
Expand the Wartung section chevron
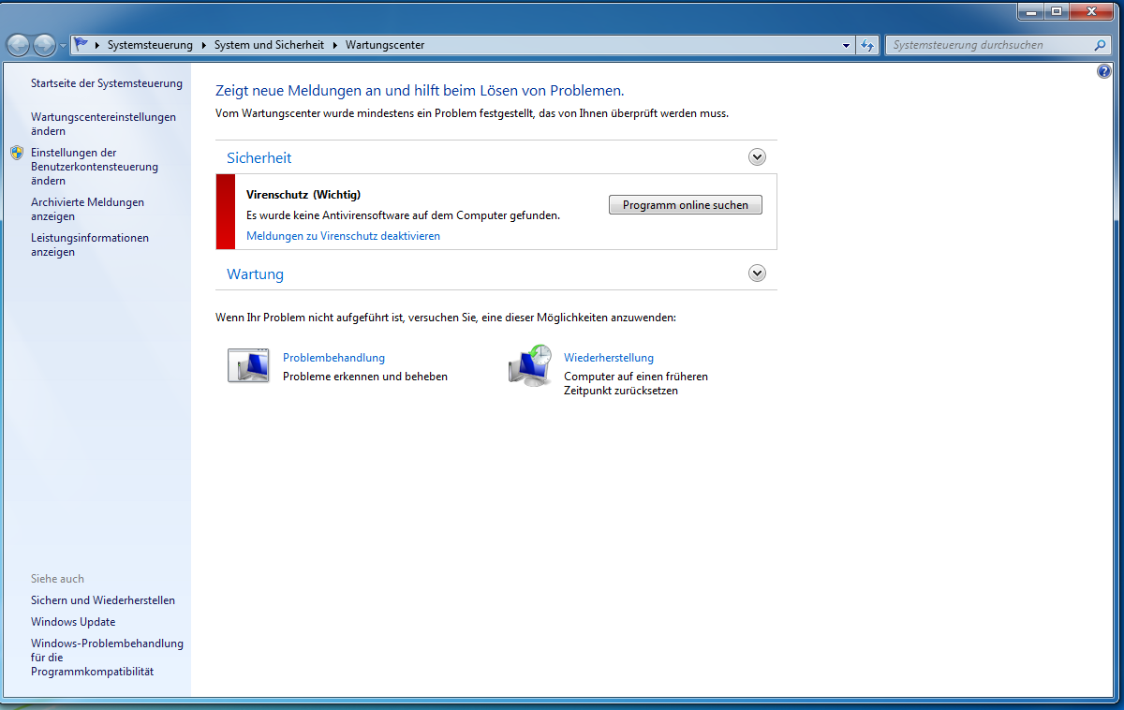tap(758, 274)
